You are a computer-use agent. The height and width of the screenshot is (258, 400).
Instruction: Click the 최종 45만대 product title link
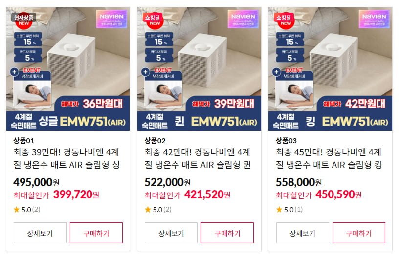(x=329, y=158)
